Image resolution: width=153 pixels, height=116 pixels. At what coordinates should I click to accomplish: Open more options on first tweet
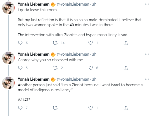tap(147, 4)
